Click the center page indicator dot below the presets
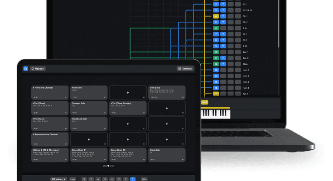Screen dimensions: 333x181 coord(108,166)
